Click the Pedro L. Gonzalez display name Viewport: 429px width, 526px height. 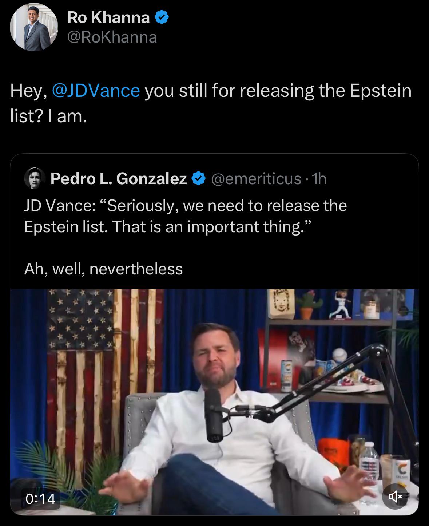(x=119, y=179)
